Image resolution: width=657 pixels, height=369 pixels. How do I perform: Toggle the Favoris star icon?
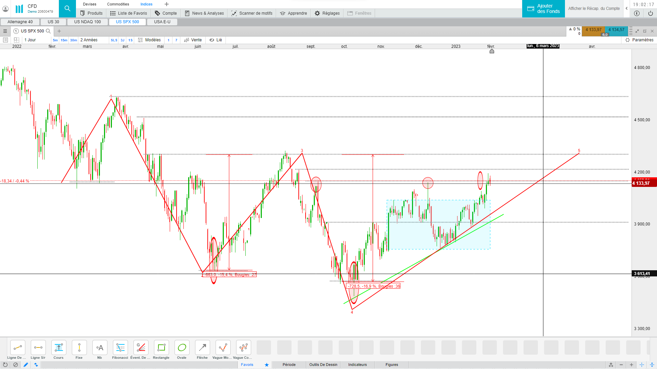(x=267, y=365)
